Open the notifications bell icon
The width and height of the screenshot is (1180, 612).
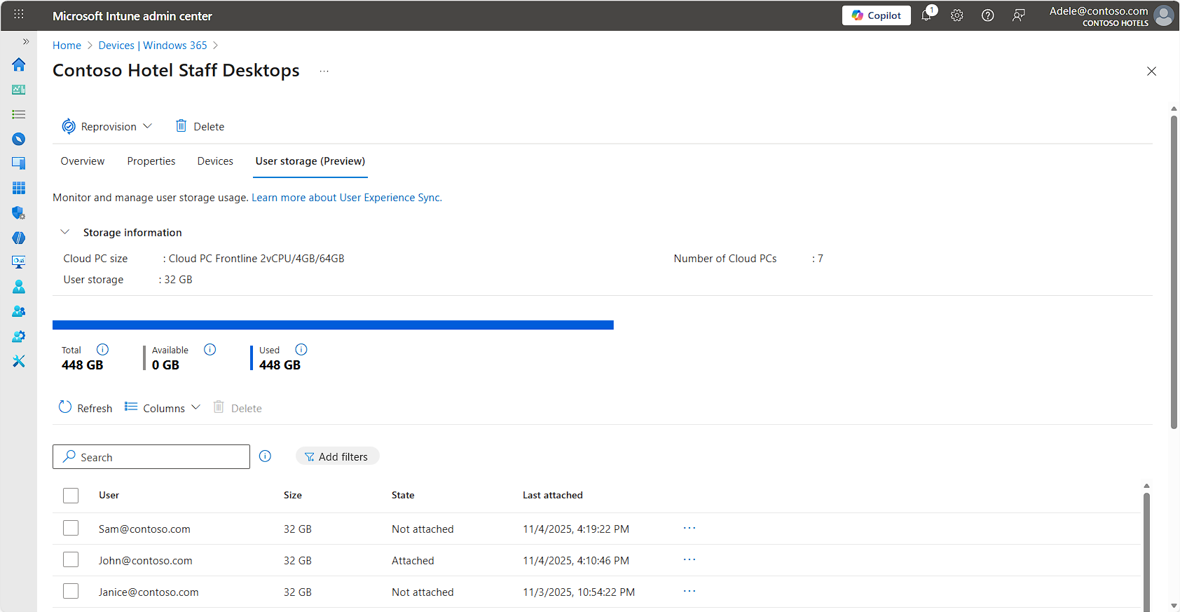tap(927, 15)
